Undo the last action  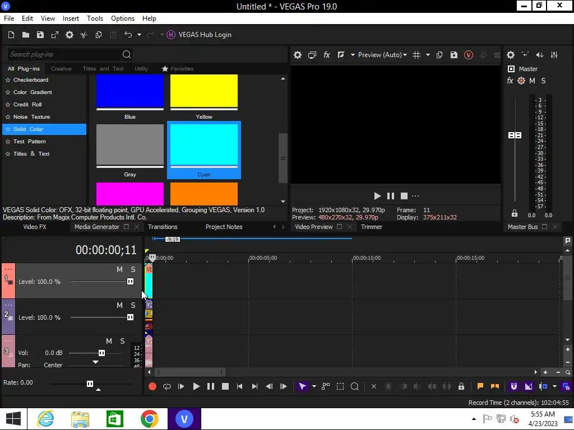(128, 35)
